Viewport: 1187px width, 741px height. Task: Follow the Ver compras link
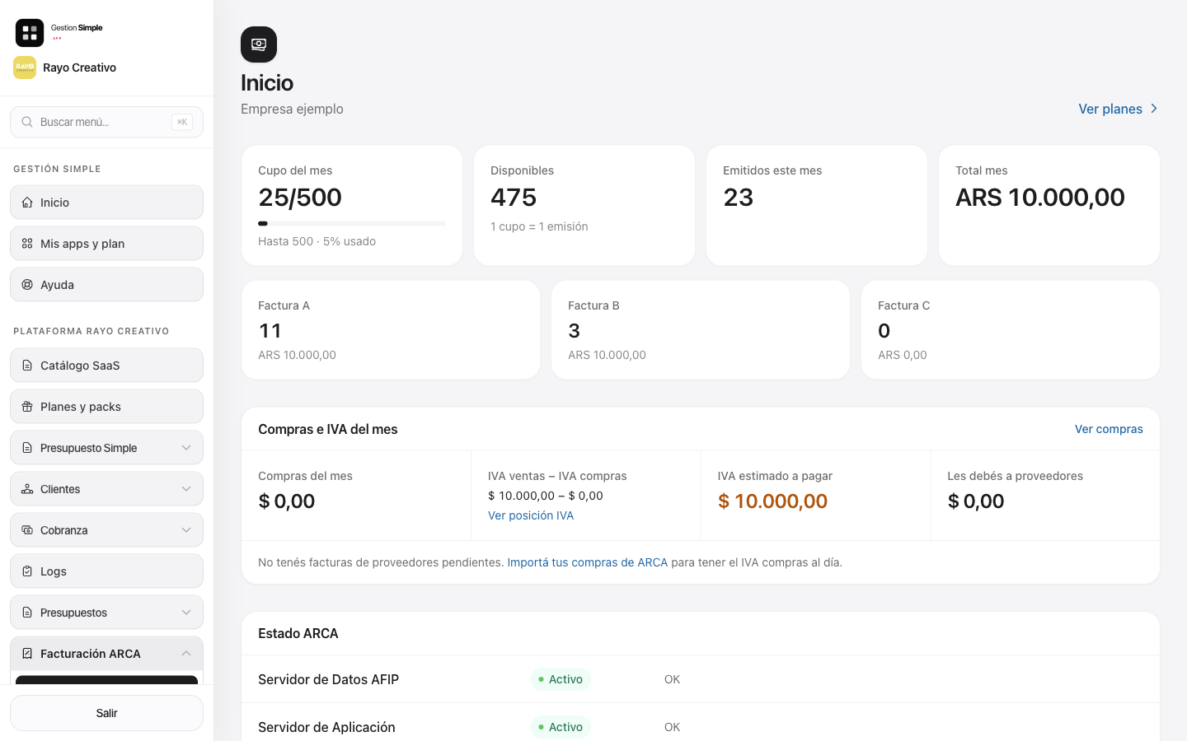tap(1109, 429)
